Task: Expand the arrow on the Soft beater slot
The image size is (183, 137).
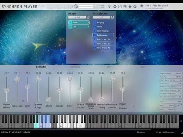Action: (x=88, y=27)
